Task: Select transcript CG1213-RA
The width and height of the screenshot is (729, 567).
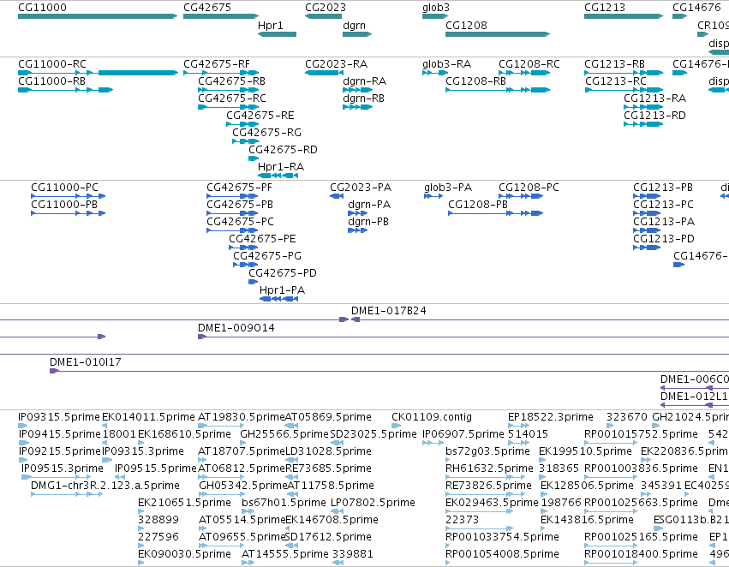Action: [x=655, y=98]
